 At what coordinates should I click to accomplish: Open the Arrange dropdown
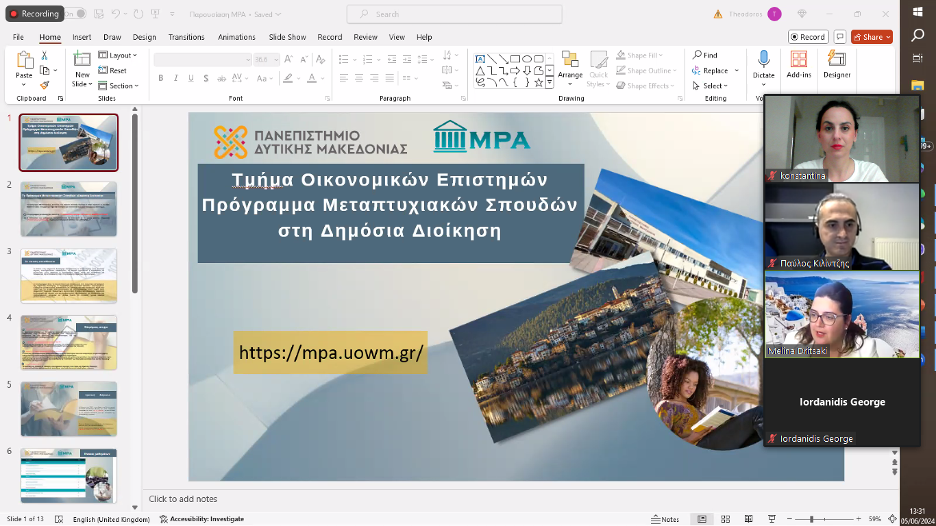click(x=570, y=68)
